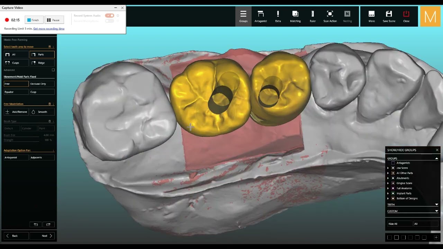Toggle Bottom of Designs checkbox
Screen dimensions: 443x249
click(x=393, y=199)
